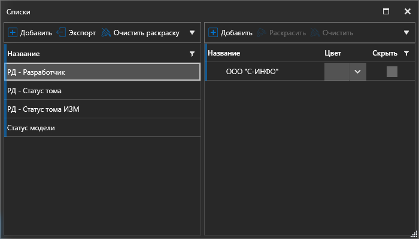419x239 pixels.
Task: Open filter in left Название header
Action: tap(192, 54)
